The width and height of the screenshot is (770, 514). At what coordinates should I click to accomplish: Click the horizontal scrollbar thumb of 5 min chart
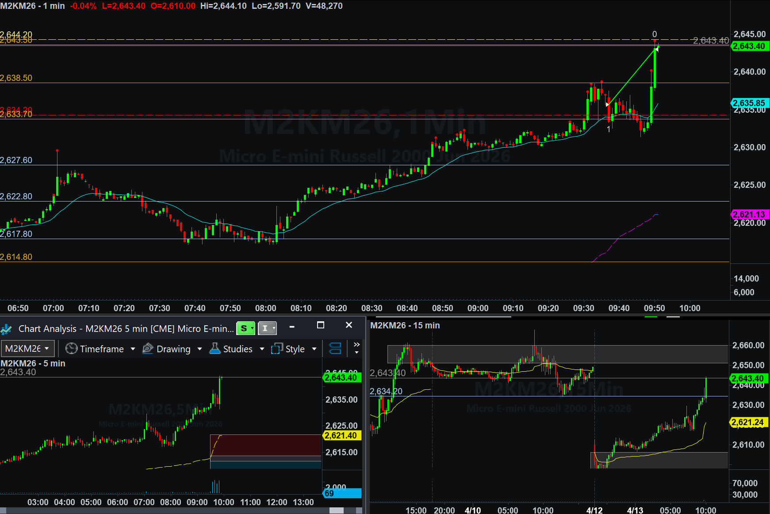tap(337, 510)
